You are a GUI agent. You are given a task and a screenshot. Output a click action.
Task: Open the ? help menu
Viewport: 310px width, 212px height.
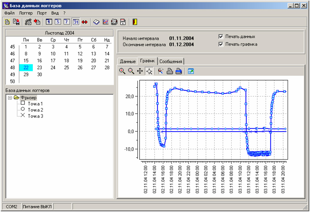[64, 13]
